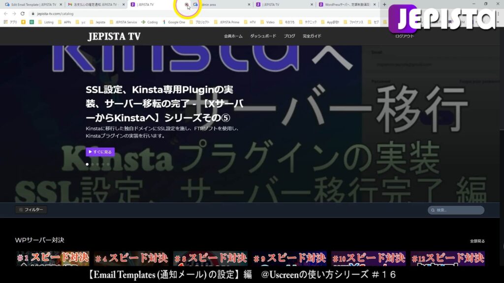Expand the HTV bookmark folder
504x283 pixels.
[x=250, y=22]
